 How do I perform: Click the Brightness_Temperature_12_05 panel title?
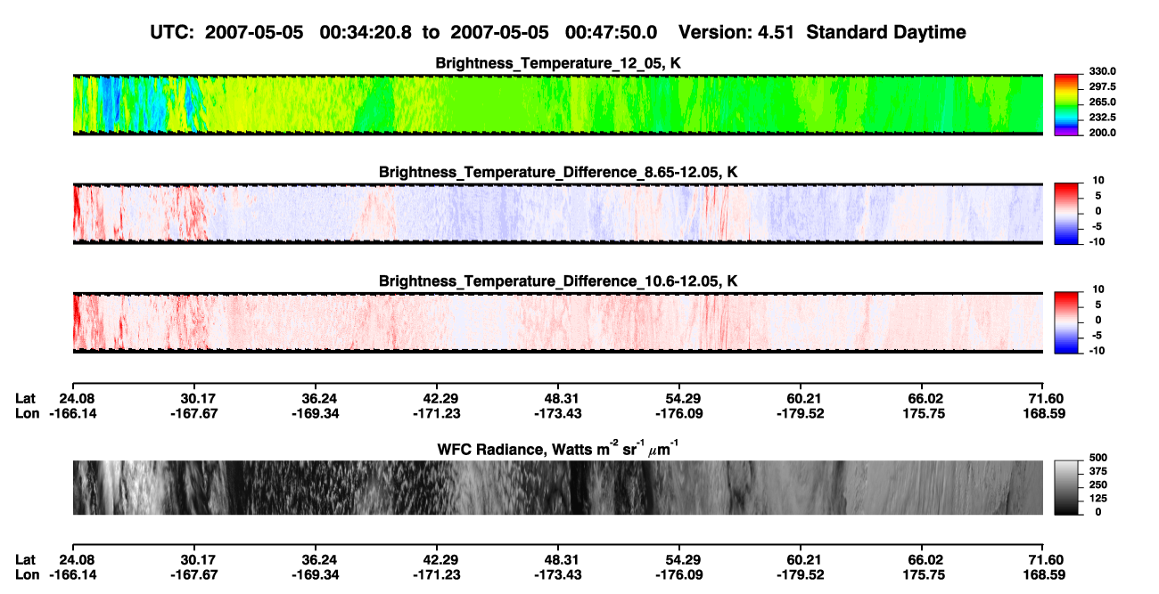tap(558, 63)
